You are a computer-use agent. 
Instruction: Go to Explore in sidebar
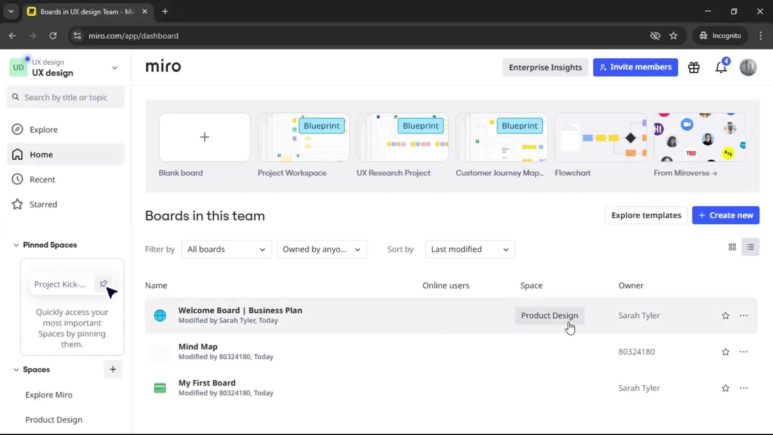(66, 130)
